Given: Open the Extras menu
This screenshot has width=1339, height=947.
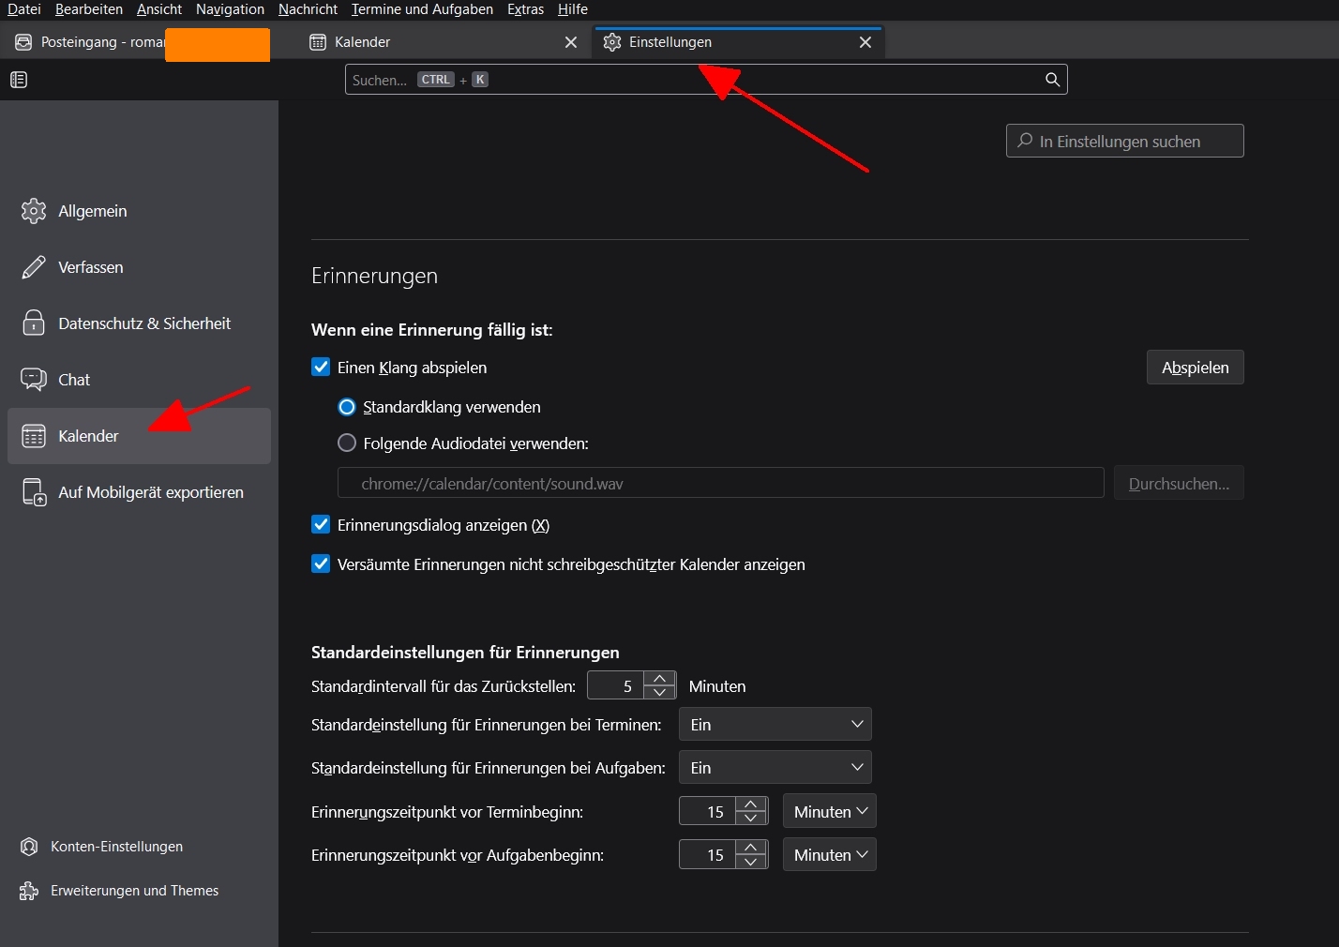Looking at the screenshot, I should 525,9.
